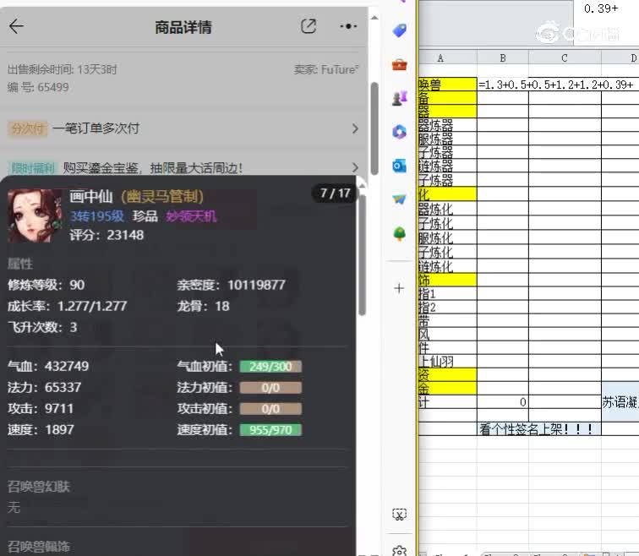Image resolution: width=639 pixels, height=556 pixels.
Task: Click the yellow 饰 cell in column A
Action: click(x=447, y=280)
